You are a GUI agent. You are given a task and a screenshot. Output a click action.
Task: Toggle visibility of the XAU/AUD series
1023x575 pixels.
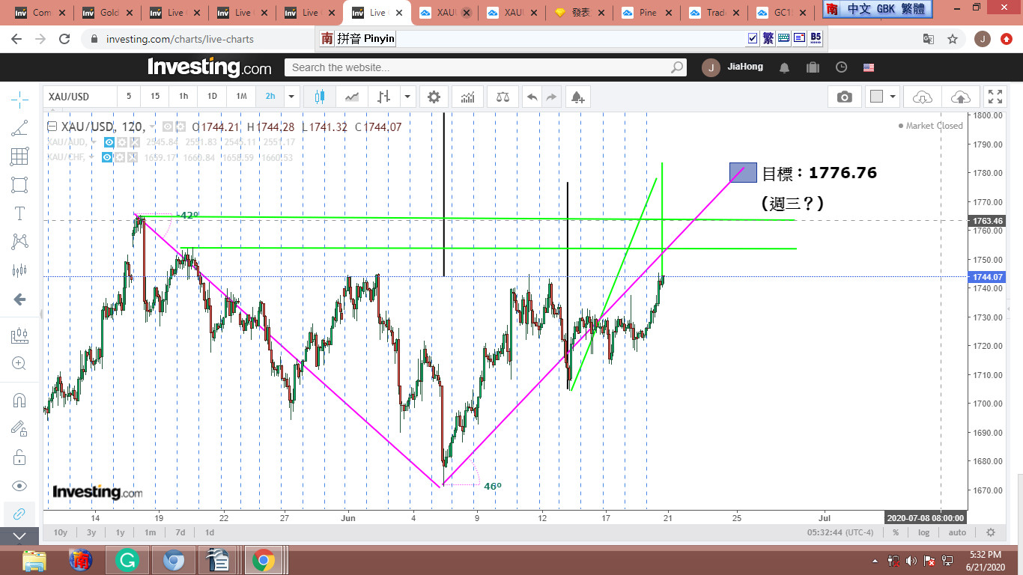(109, 142)
